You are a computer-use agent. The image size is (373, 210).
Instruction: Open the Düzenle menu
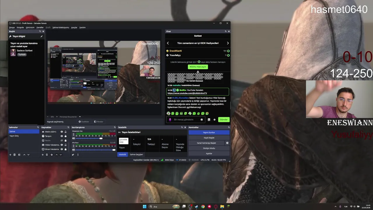[20, 27]
